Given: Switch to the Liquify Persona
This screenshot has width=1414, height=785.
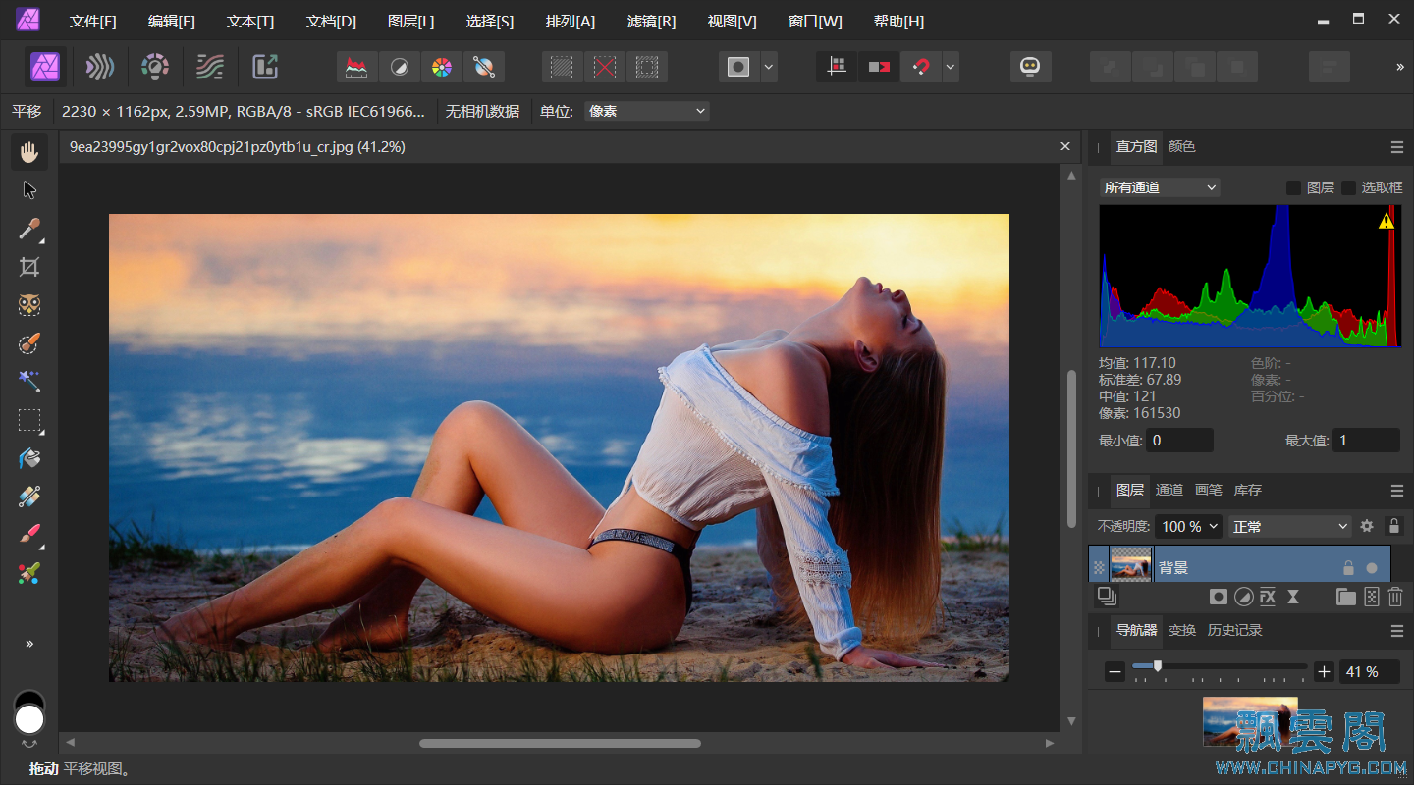Looking at the screenshot, I should pos(99,67).
